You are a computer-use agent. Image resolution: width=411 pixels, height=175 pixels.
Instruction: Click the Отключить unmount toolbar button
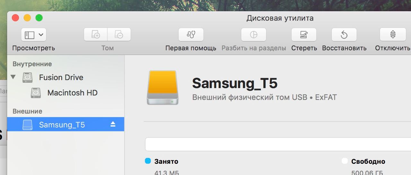[393, 35]
